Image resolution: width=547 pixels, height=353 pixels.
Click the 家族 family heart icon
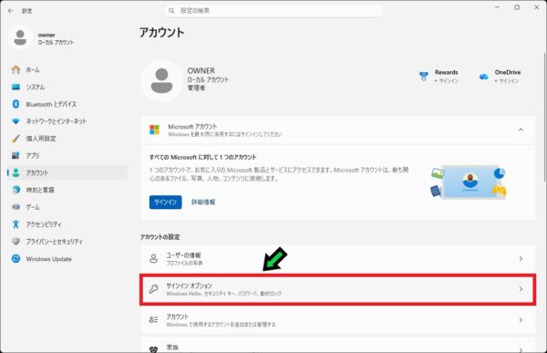153,349
